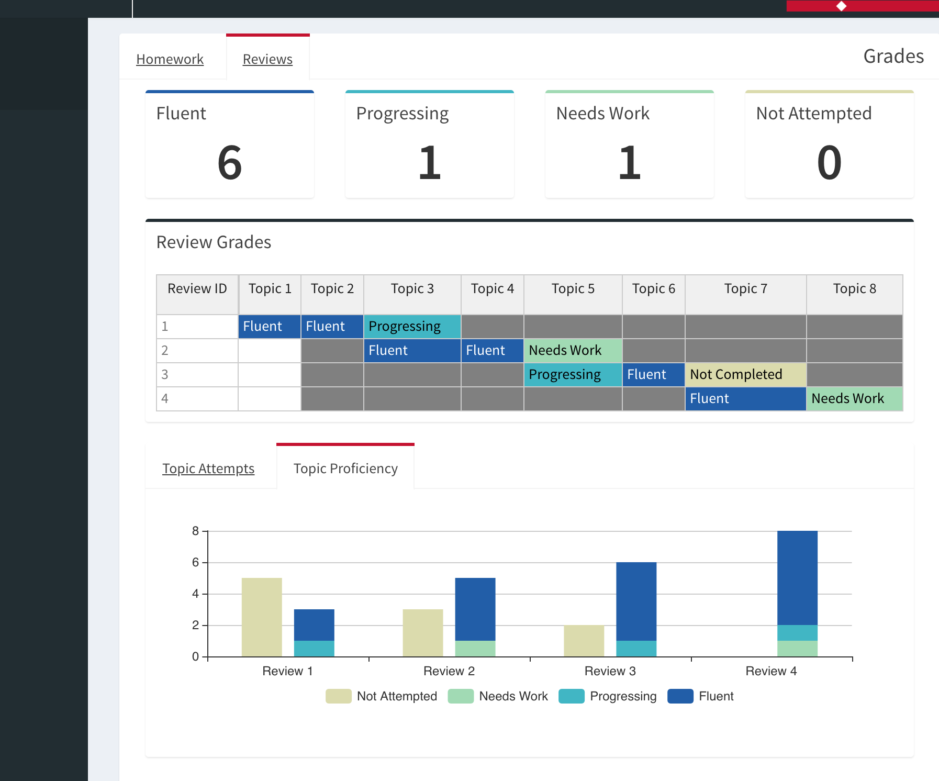This screenshot has width=939, height=781.
Task: Select the Reviews tab
Action: click(267, 59)
